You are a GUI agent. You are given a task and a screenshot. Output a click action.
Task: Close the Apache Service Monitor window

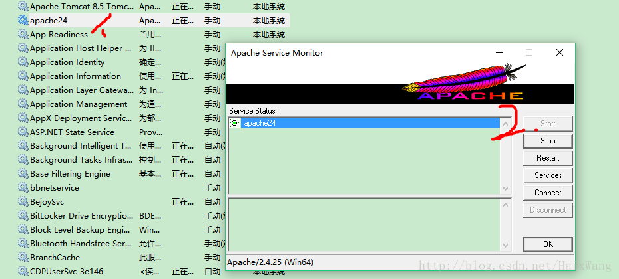[559, 52]
